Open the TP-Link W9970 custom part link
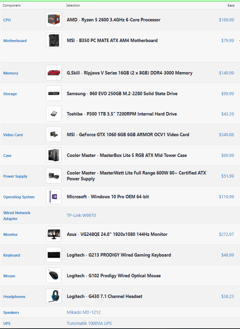Viewport: 240px width, 329px height. pos(81,215)
